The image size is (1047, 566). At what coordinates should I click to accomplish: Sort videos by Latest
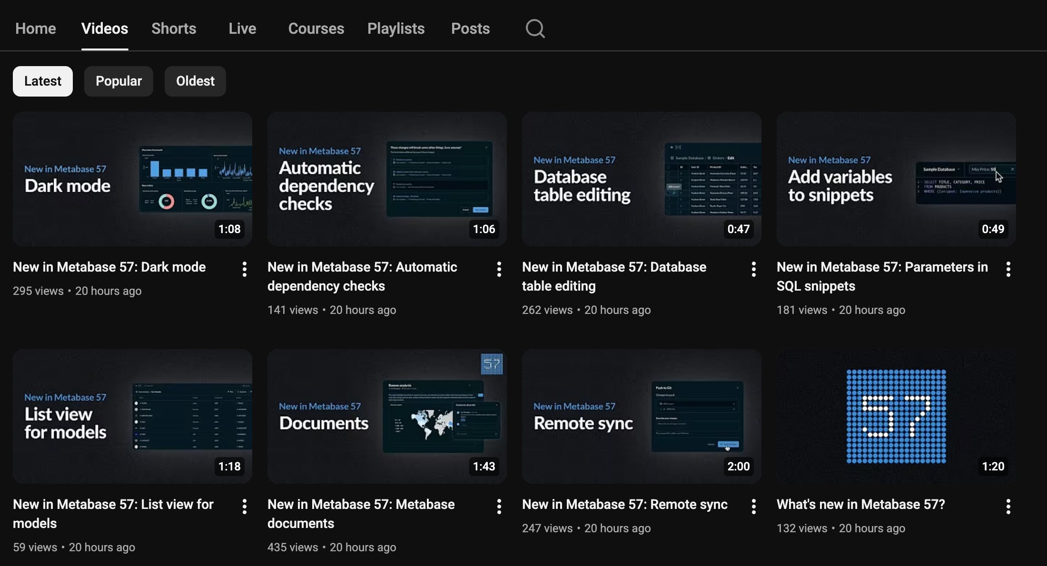click(43, 81)
